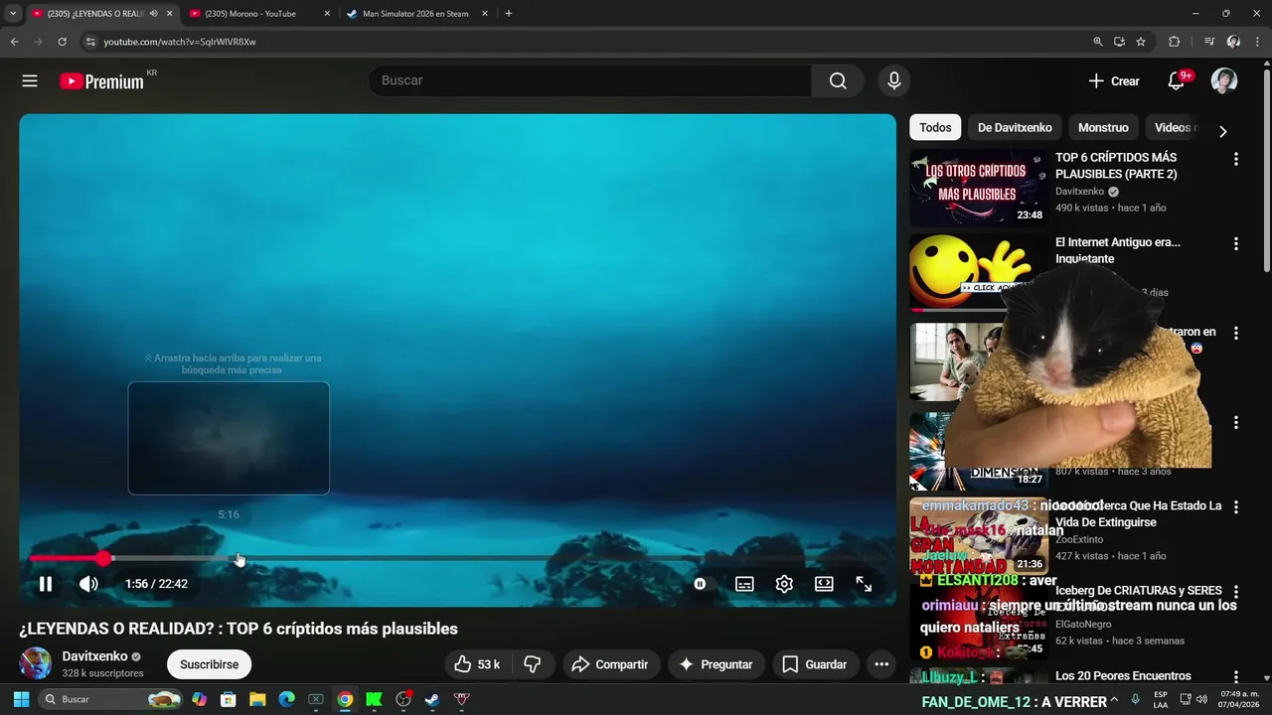Open Chrome zoom indicator in address bar
The image size is (1272, 715).
pyautogui.click(x=1098, y=42)
